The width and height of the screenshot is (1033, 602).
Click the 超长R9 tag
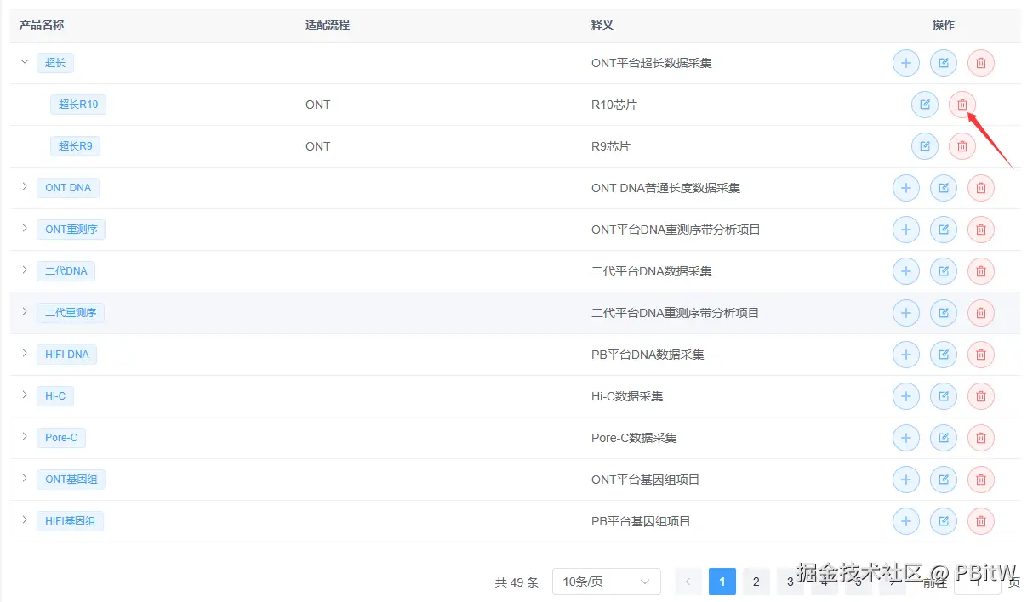(x=75, y=146)
